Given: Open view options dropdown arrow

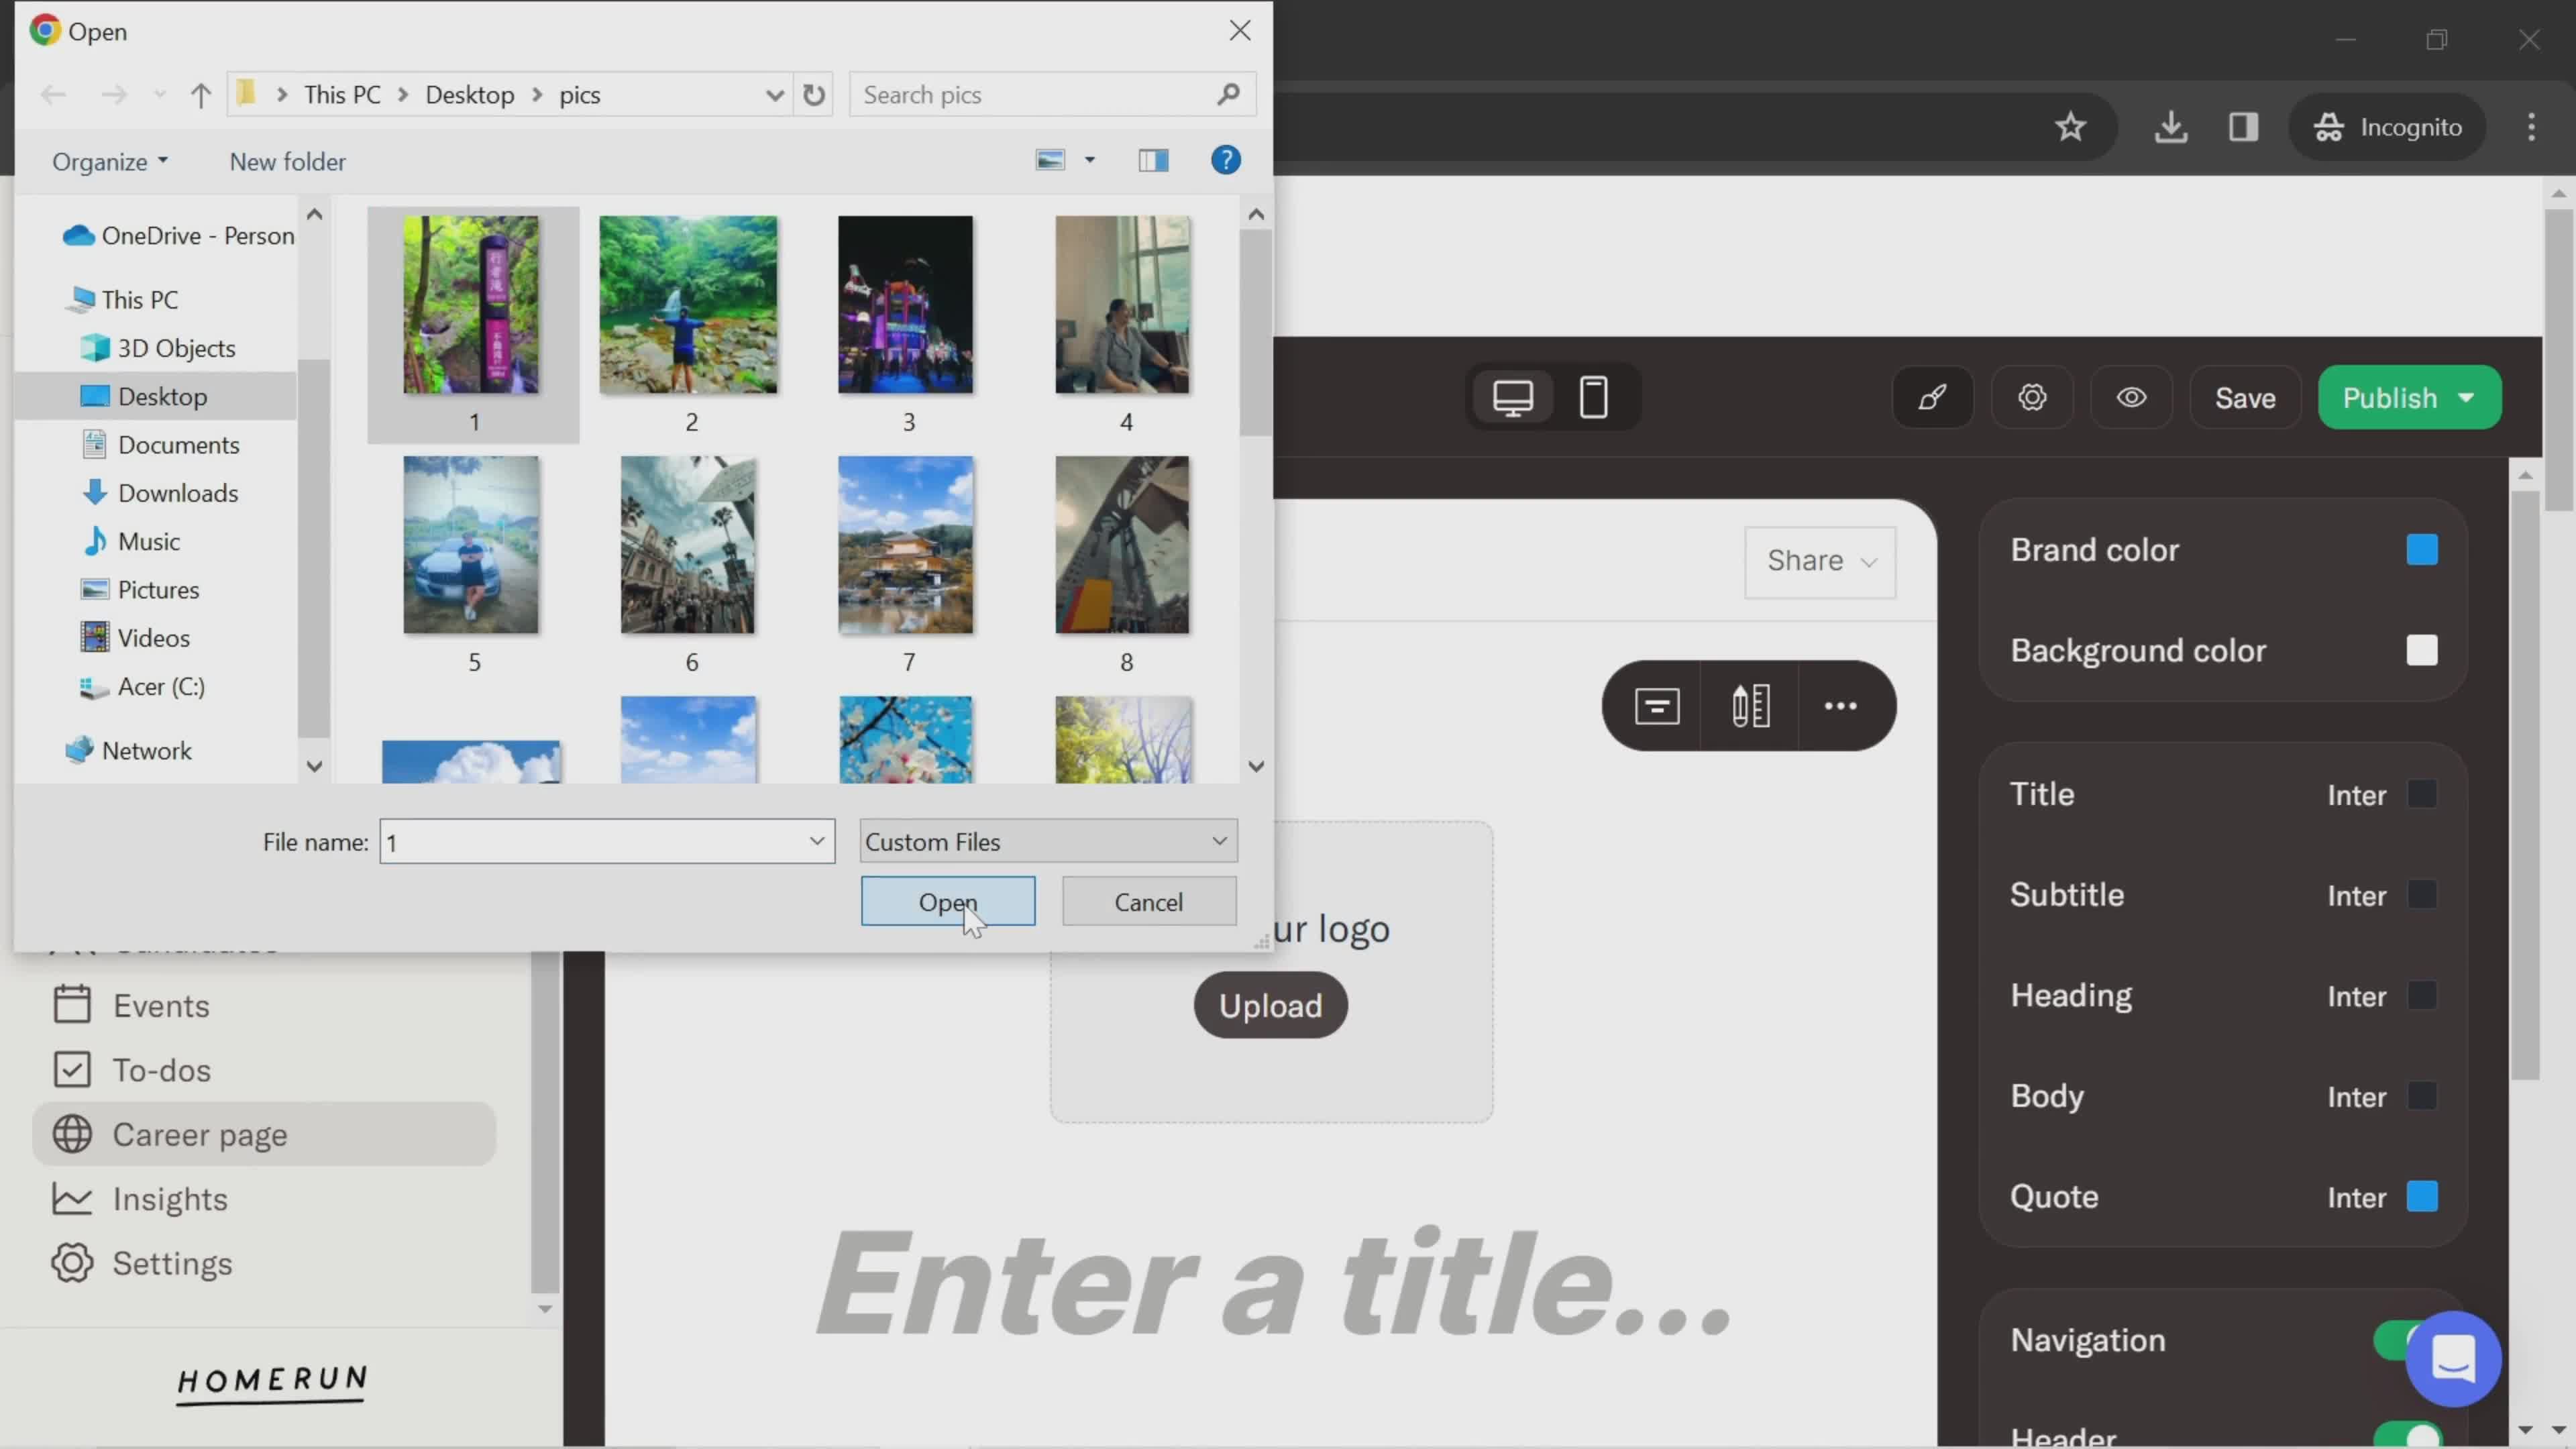Looking at the screenshot, I should [x=1090, y=160].
